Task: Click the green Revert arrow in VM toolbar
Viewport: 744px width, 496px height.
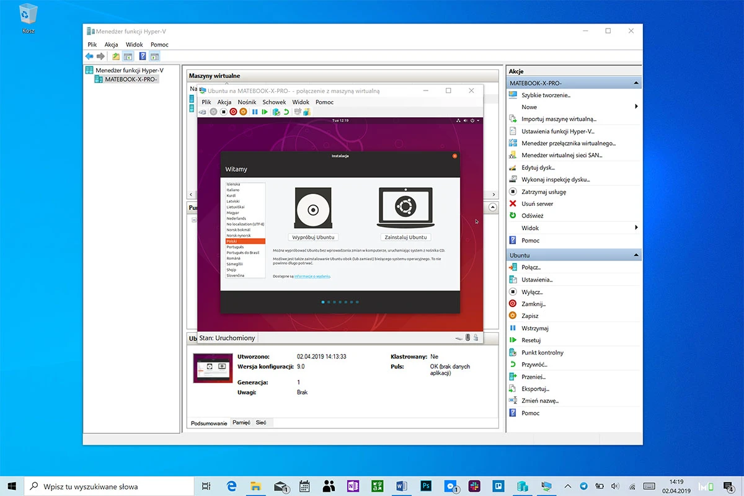Action: click(x=286, y=112)
